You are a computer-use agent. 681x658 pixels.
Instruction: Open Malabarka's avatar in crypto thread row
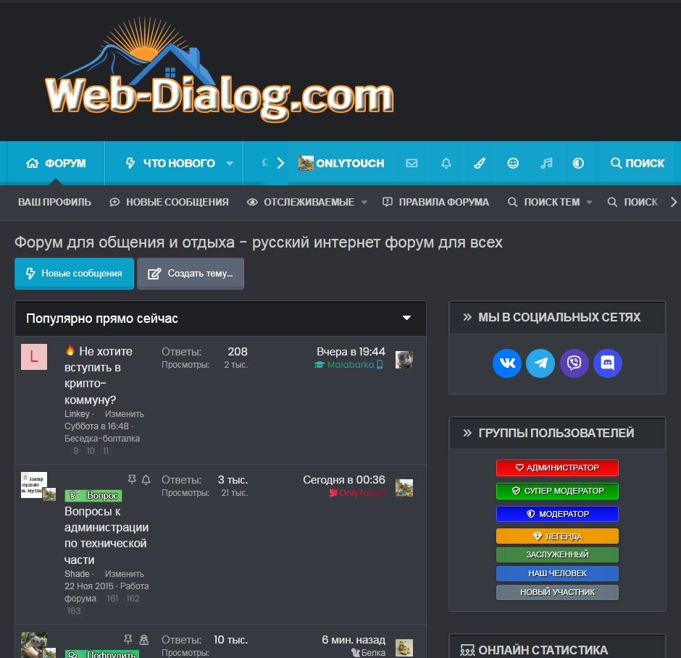(x=404, y=359)
